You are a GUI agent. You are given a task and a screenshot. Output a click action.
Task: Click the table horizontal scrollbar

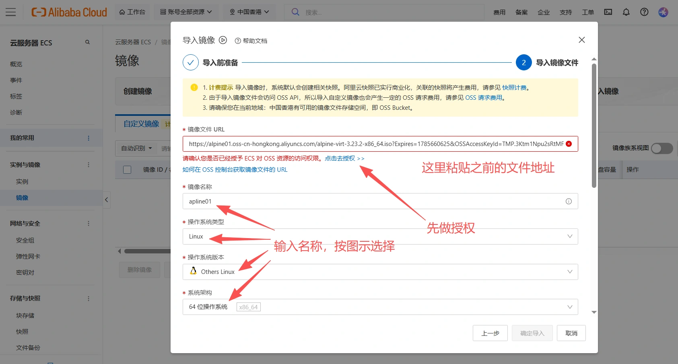click(x=147, y=251)
